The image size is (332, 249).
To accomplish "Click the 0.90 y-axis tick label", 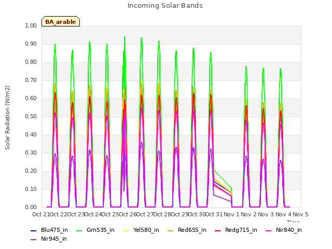I will 31,44.
